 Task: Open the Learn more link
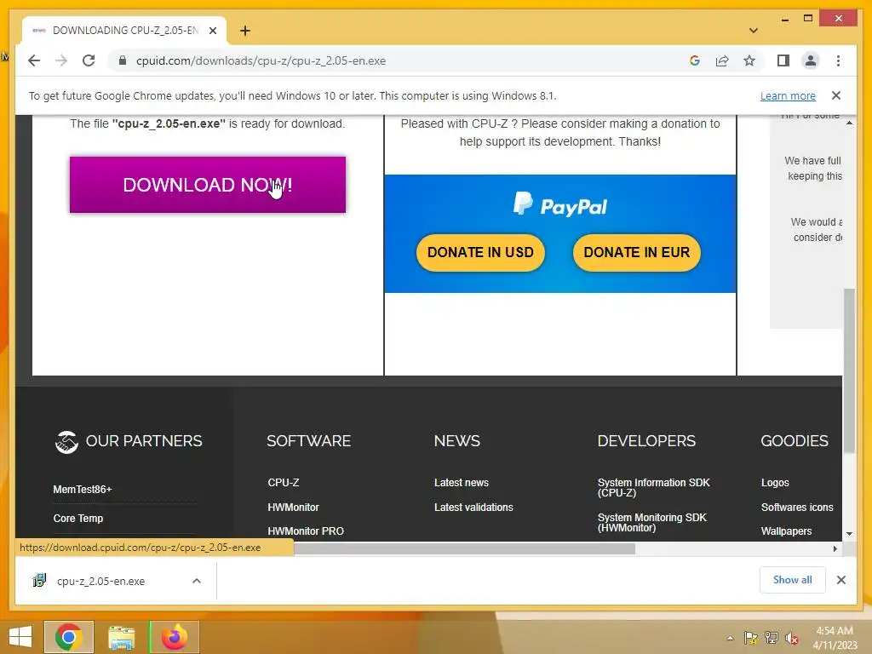[x=788, y=95]
